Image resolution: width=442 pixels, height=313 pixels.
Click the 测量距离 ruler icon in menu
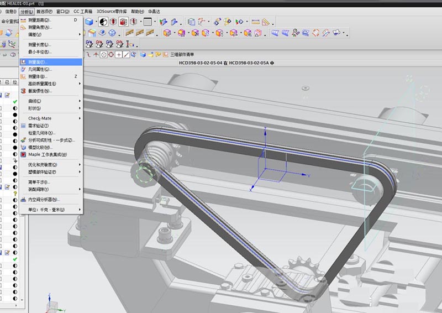click(23, 20)
